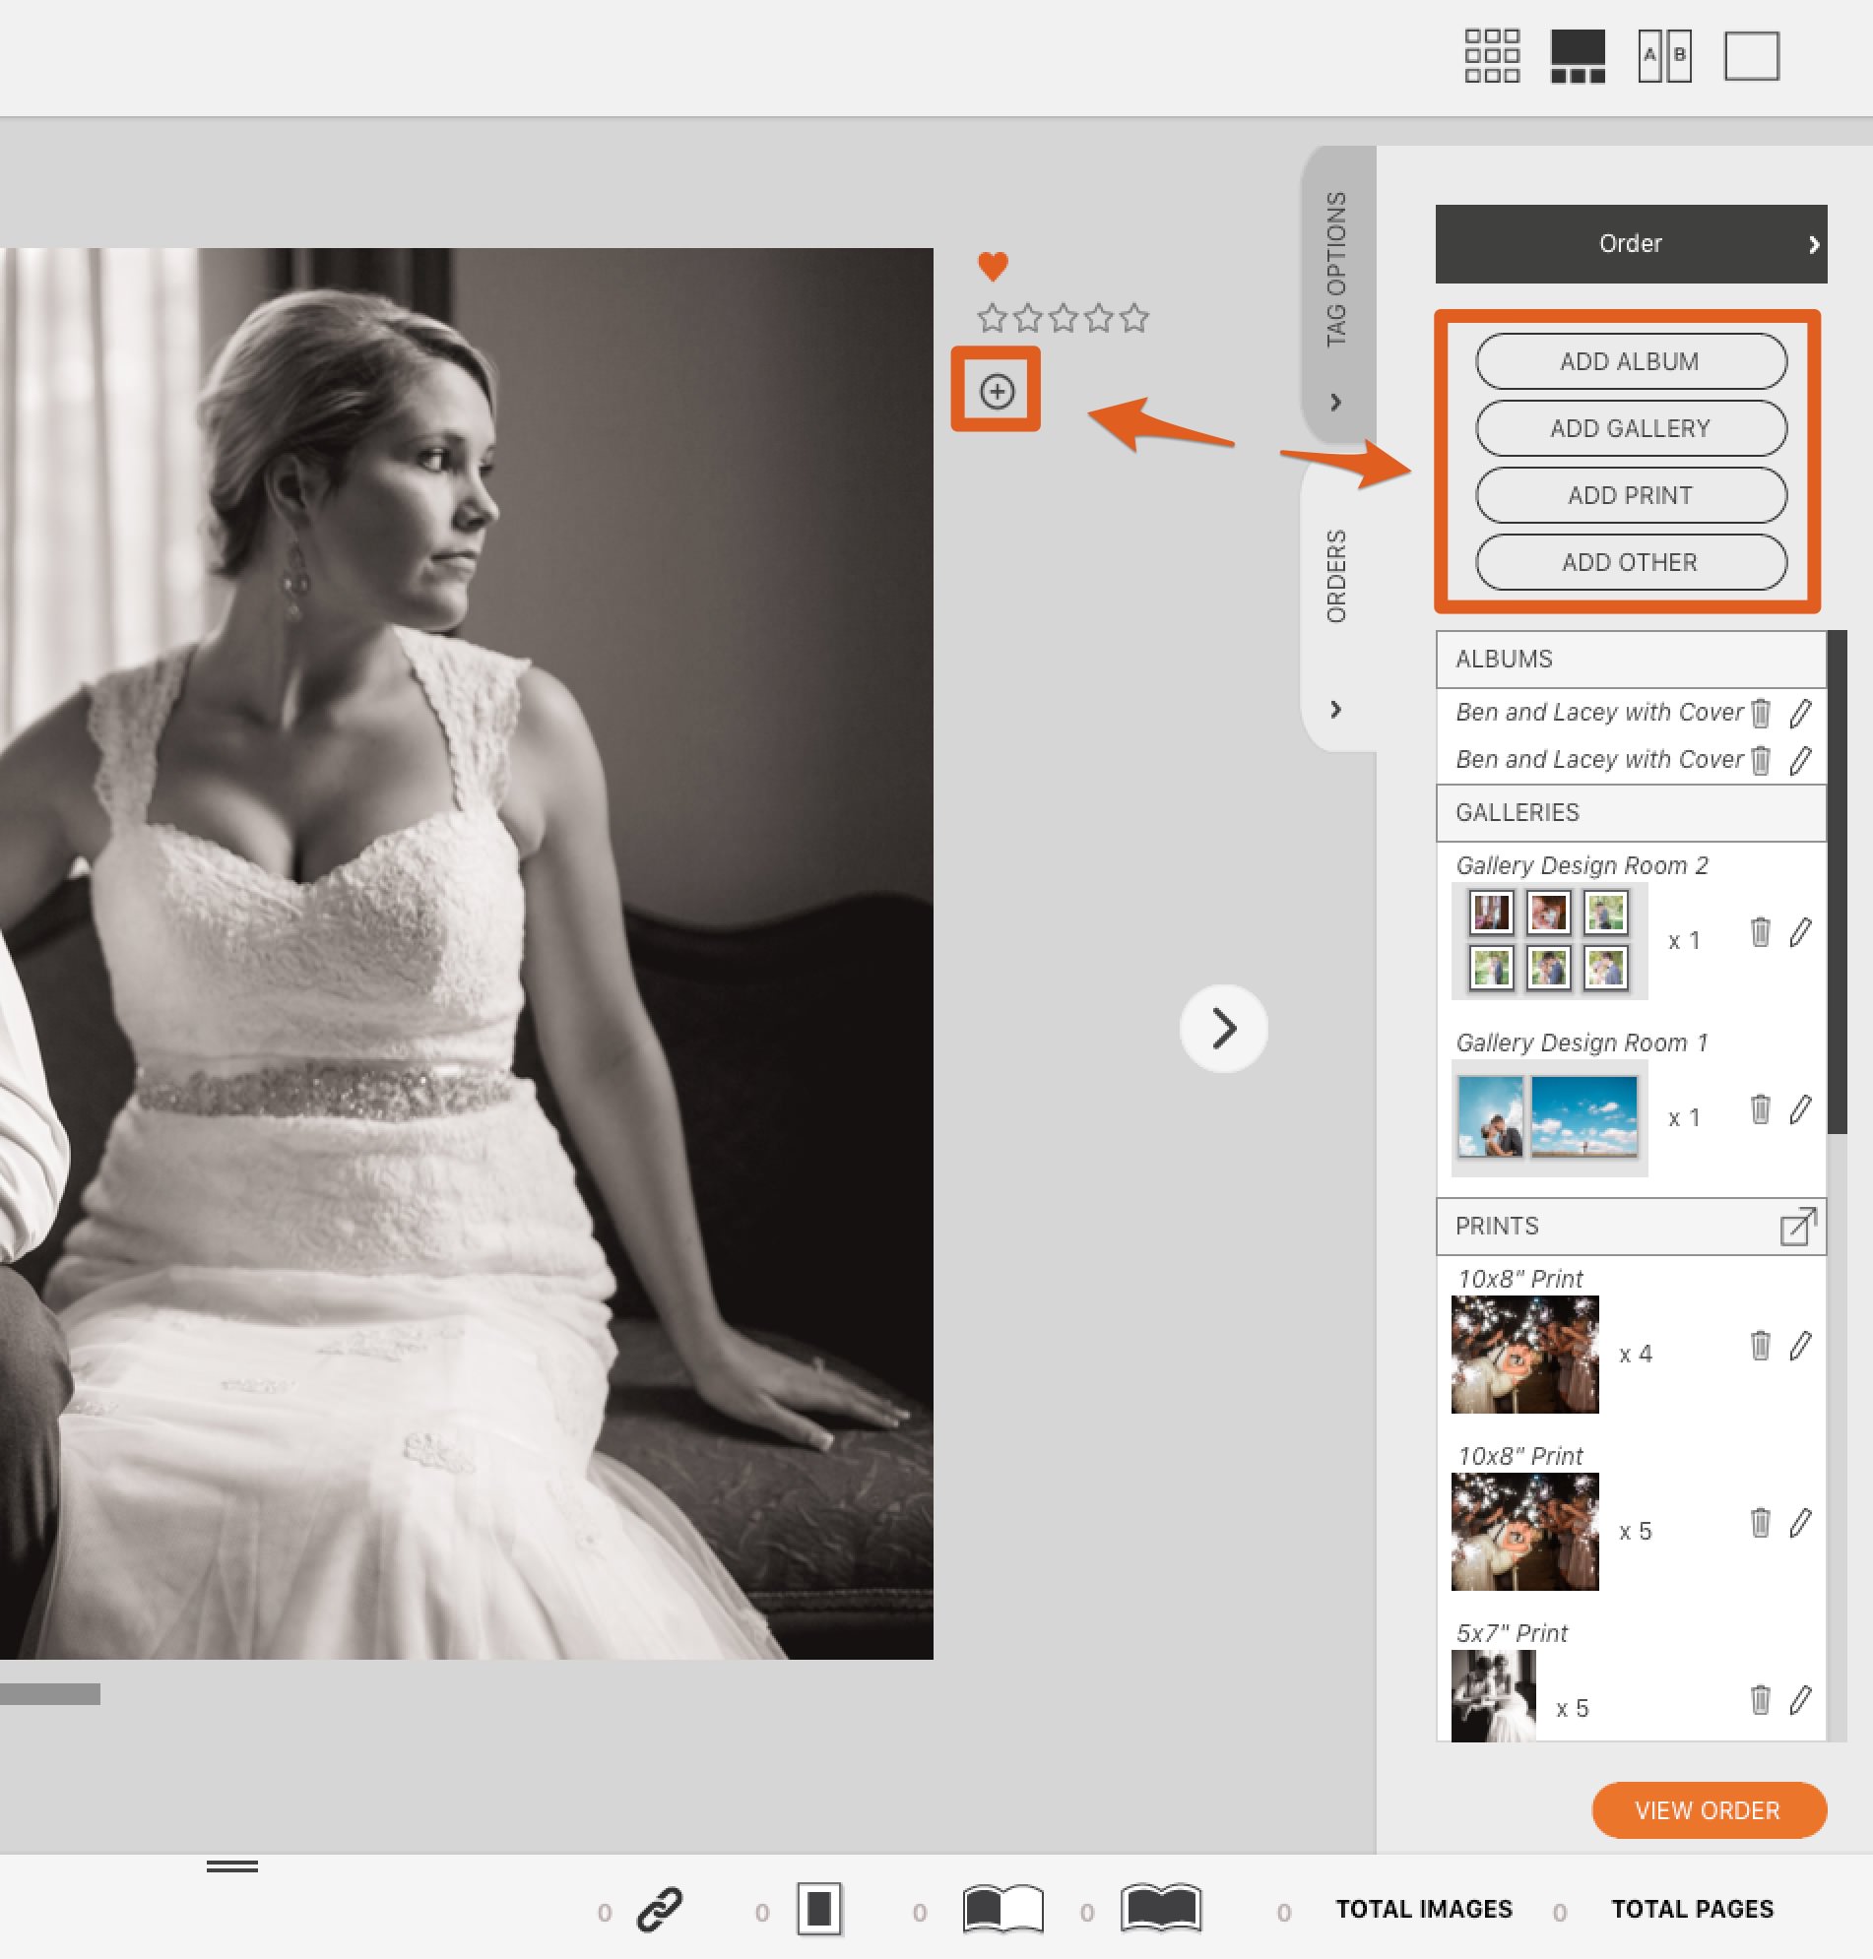Screen dimensions: 1873x1959
Task: Click the ADD ALBUM button
Action: 1631,361
